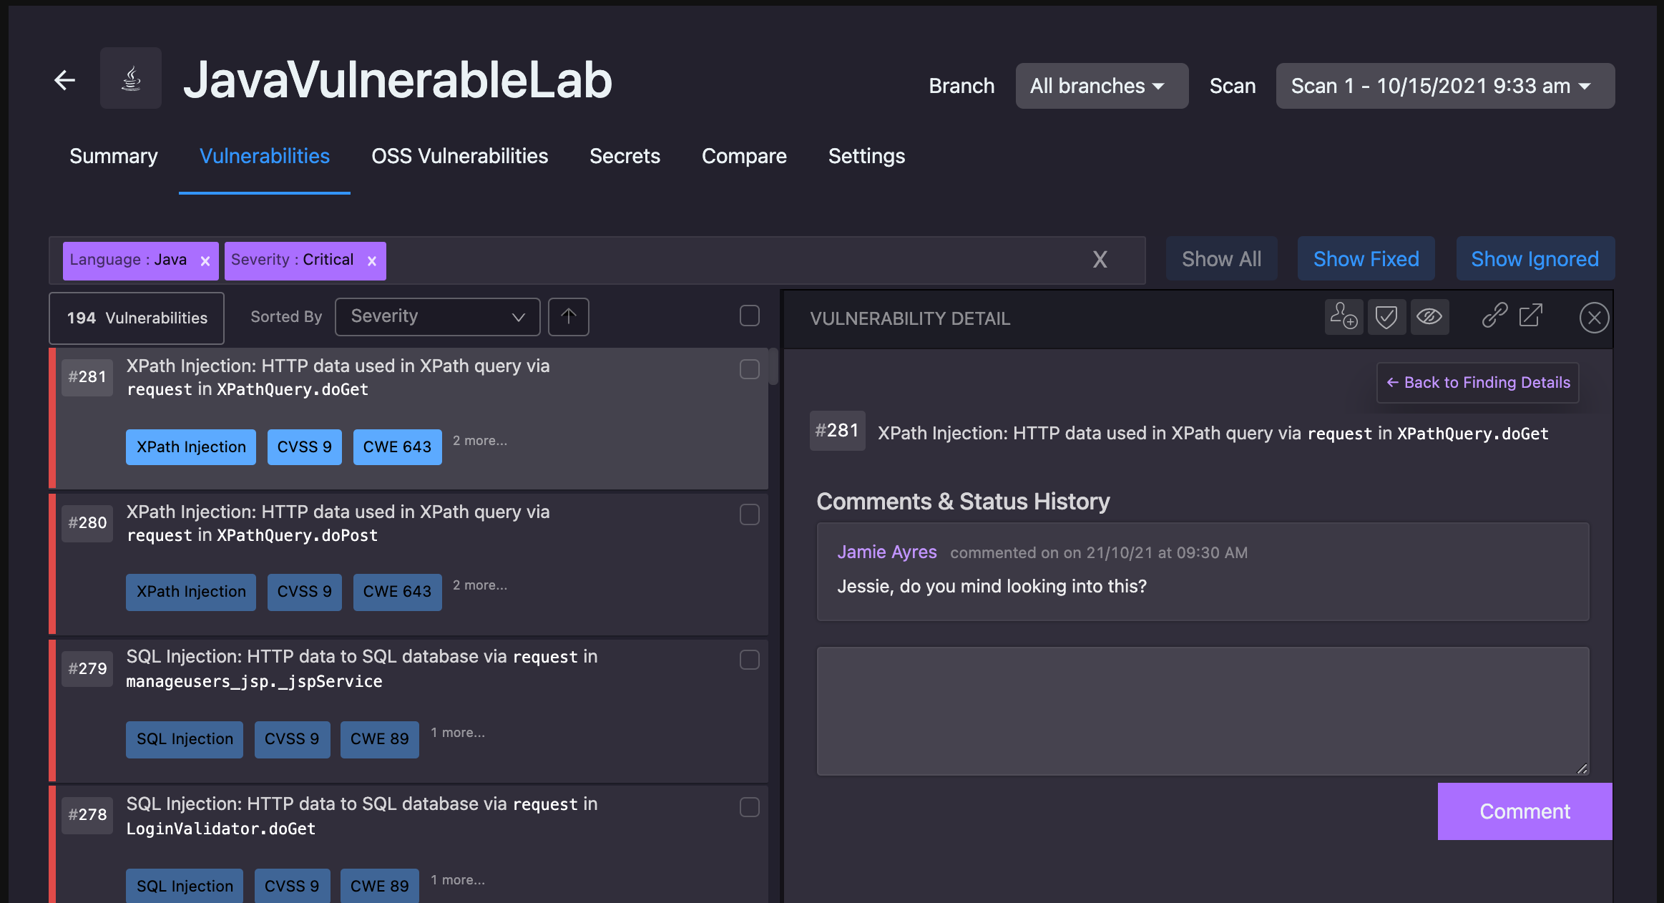The height and width of the screenshot is (903, 1664).
Task: Click the Java project logo icon
Action: coord(131,78)
